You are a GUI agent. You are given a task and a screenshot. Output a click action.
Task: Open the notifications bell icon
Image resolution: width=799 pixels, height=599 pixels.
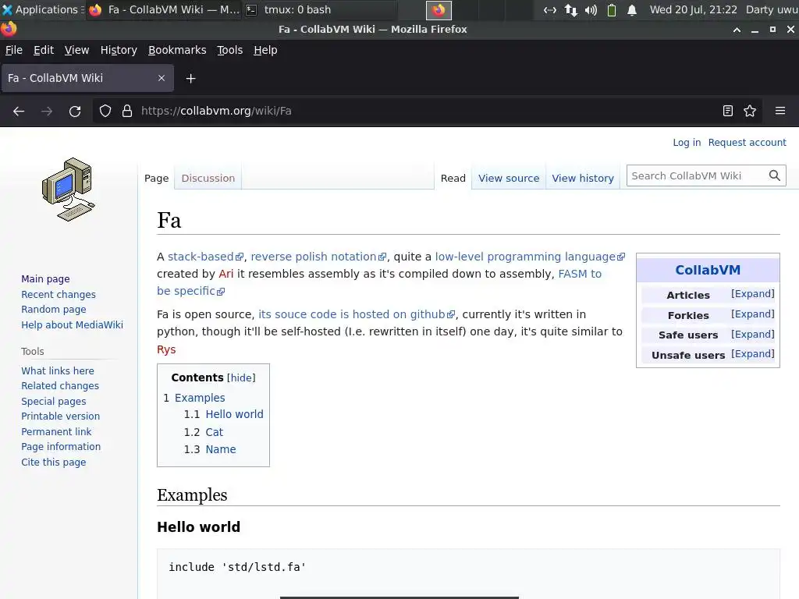(x=632, y=9)
